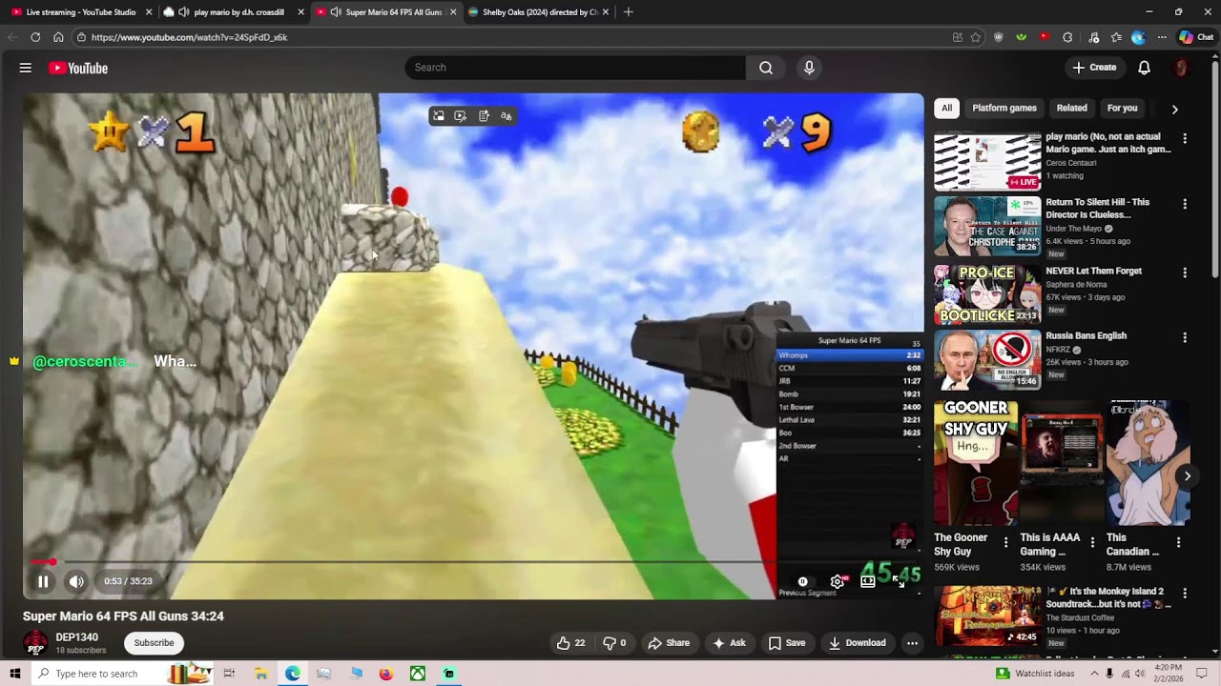Open Return To Silent Hill video thumbnail
Image resolution: width=1221 pixels, height=686 pixels.
click(x=987, y=226)
